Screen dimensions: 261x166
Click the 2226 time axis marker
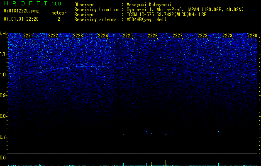pos(153,36)
